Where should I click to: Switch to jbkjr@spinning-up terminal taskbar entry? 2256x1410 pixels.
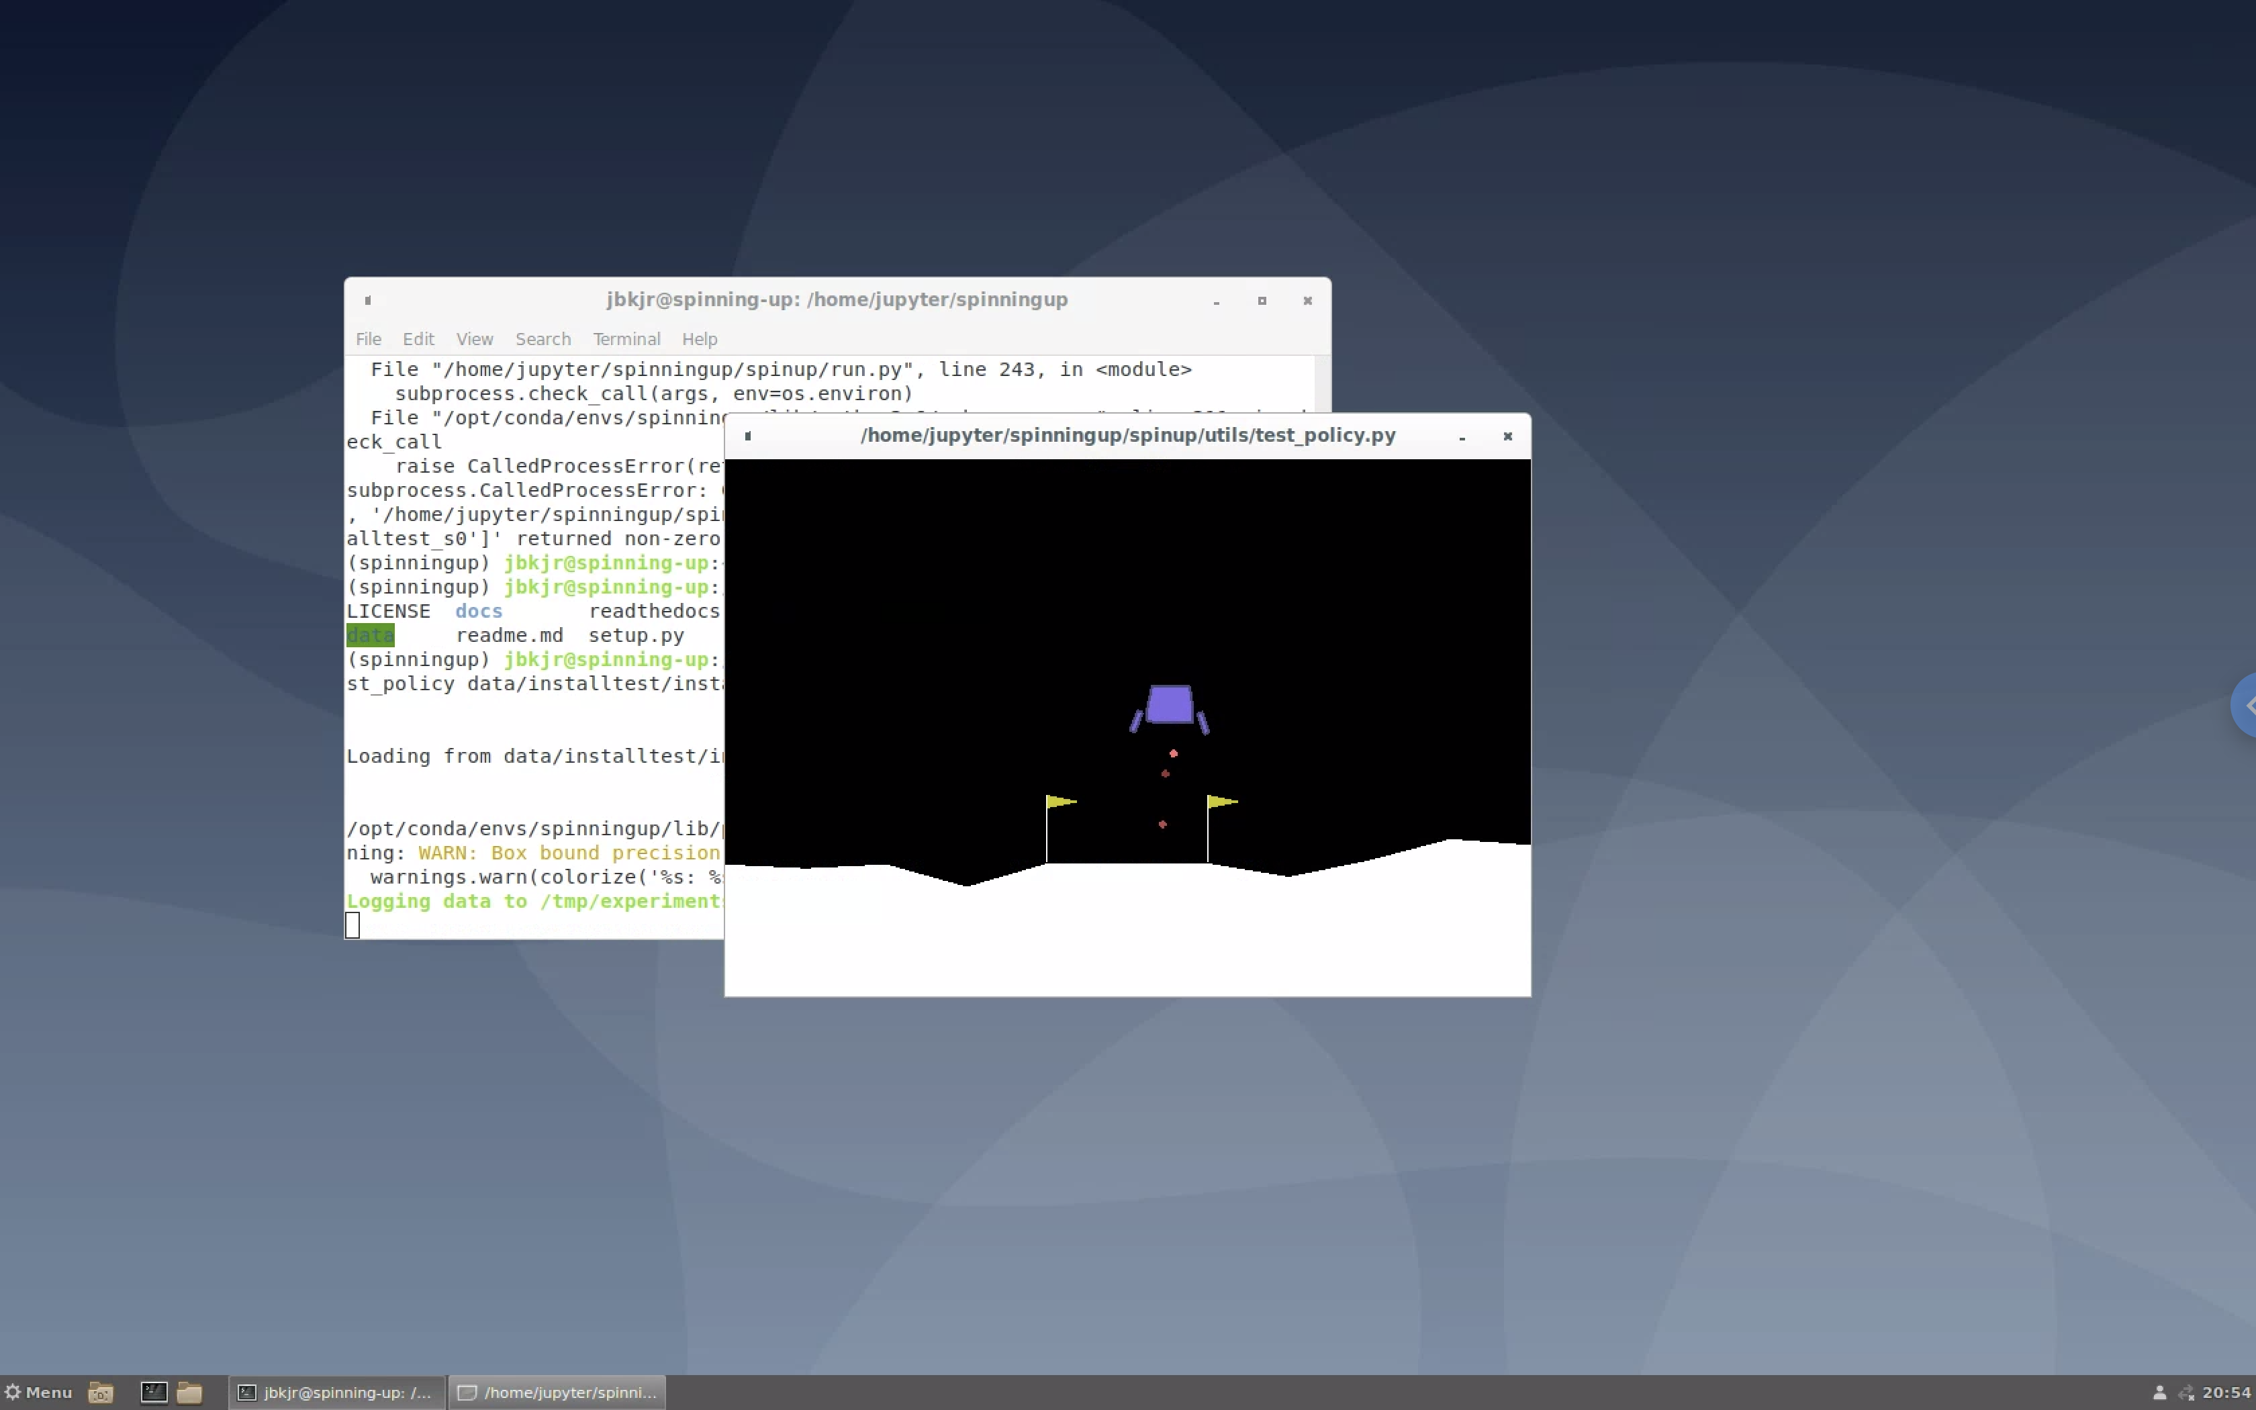(336, 1393)
